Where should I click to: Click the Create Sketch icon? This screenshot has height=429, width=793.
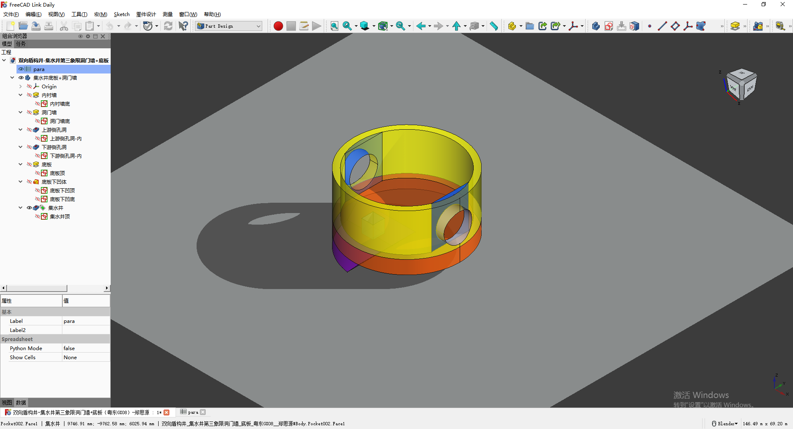[608, 26]
